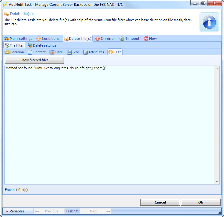Click the Cancel button

(x=160, y=202)
